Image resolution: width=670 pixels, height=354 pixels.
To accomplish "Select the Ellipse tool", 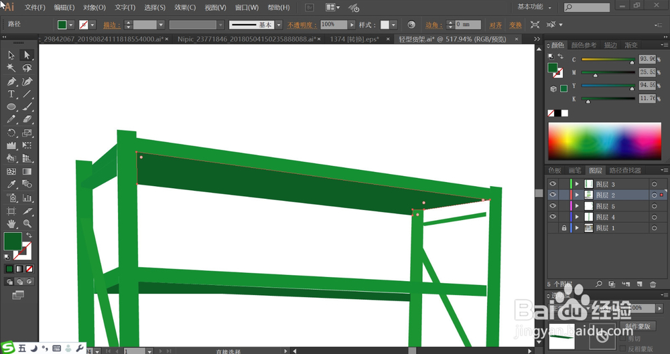I will click(x=11, y=107).
